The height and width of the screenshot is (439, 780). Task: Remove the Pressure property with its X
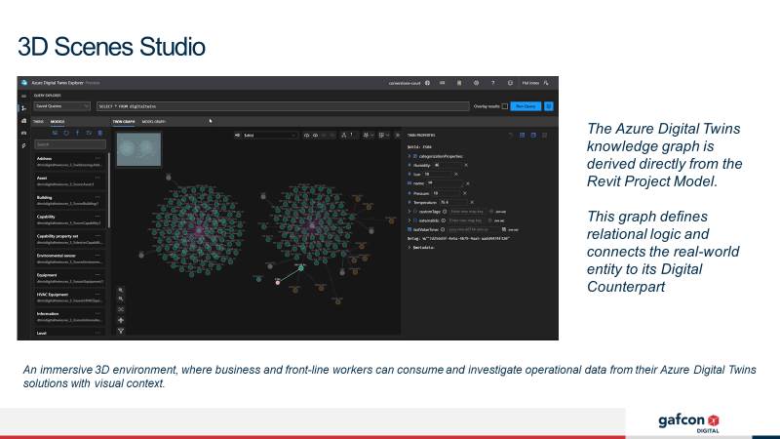465,193
